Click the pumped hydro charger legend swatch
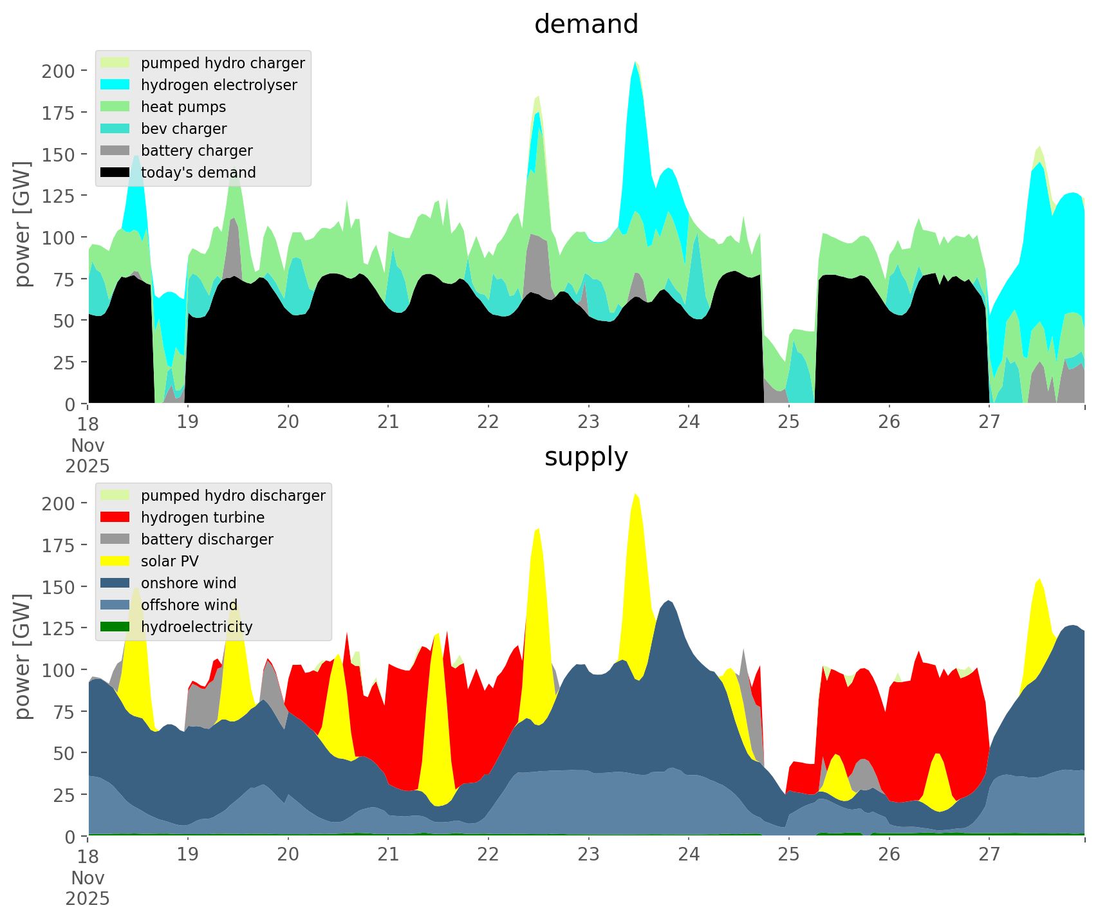Image resolution: width=1098 pixels, height=921 pixels. click(x=116, y=63)
